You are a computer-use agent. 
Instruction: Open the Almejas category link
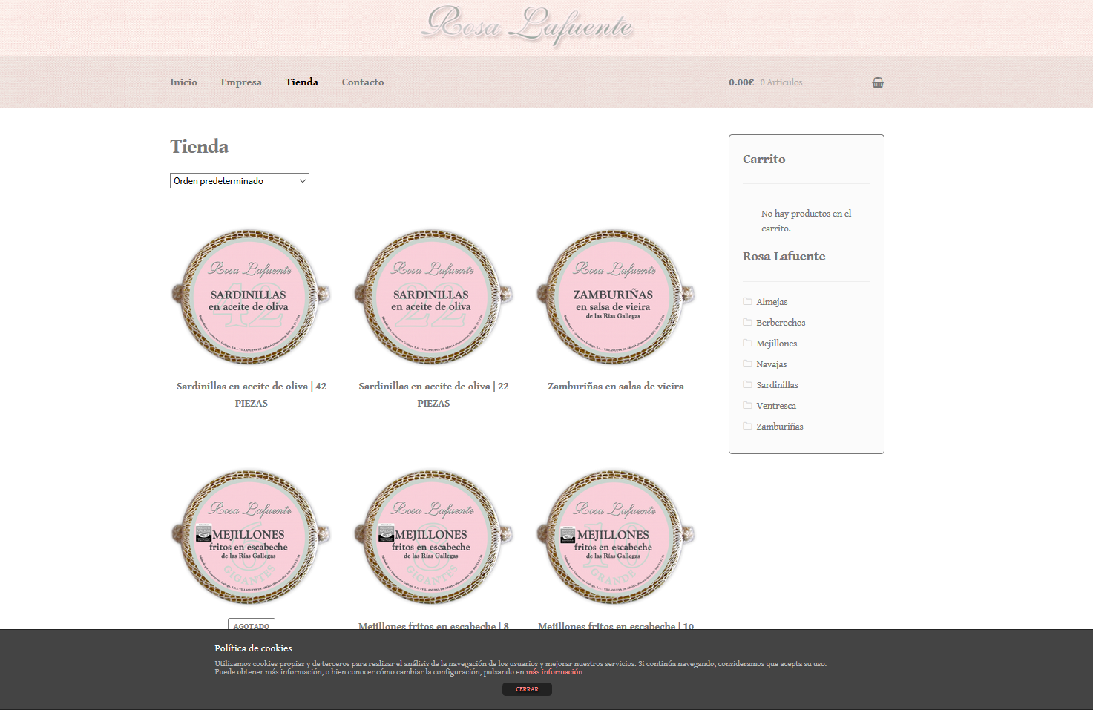772,302
